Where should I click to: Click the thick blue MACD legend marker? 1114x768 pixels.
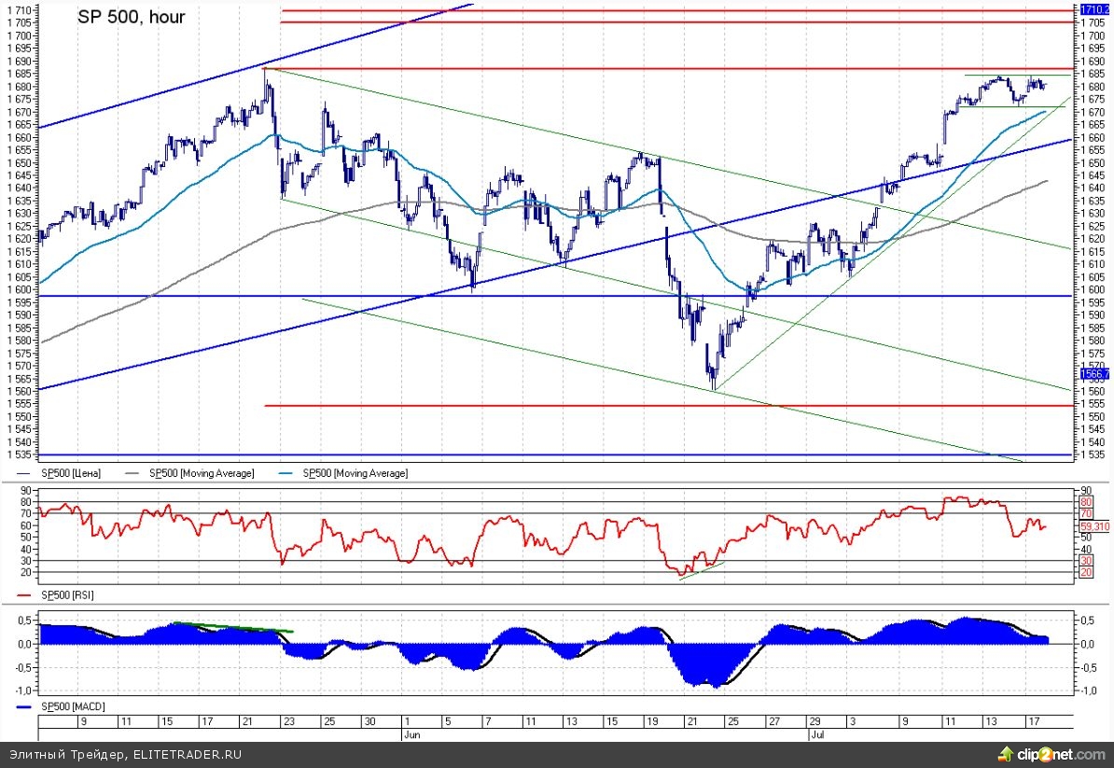[x=23, y=707]
